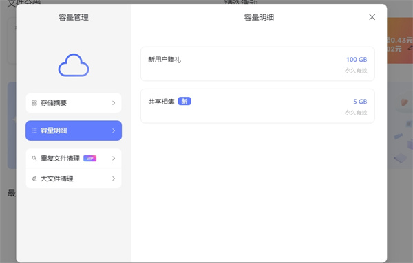Click the chevron on 容量明细 row
The height and width of the screenshot is (263, 413).
click(x=114, y=130)
